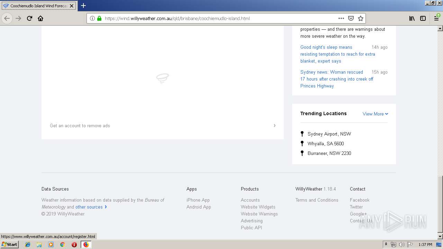Go to the Accounts product page
Viewport: 443px width, 249px height.
(250, 200)
